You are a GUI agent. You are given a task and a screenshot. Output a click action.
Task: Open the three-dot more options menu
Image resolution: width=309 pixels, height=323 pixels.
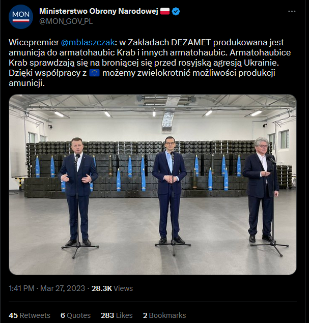point(291,11)
